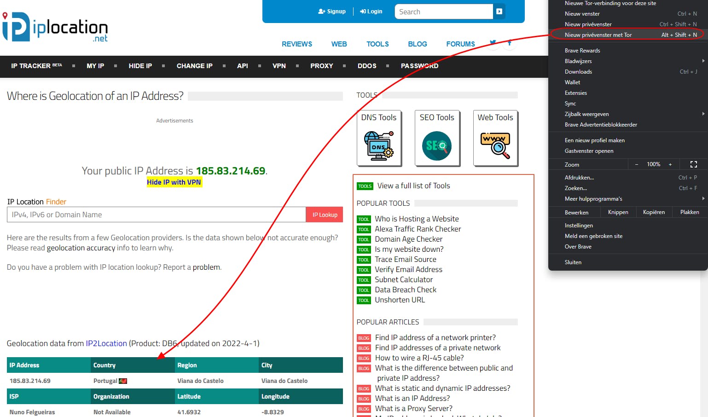The width and height of the screenshot is (708, 417).
Task: Click the Login link
Action: [x=371, y=12]
